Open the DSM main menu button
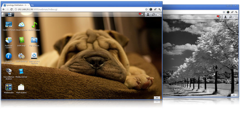 click(10, 14)
